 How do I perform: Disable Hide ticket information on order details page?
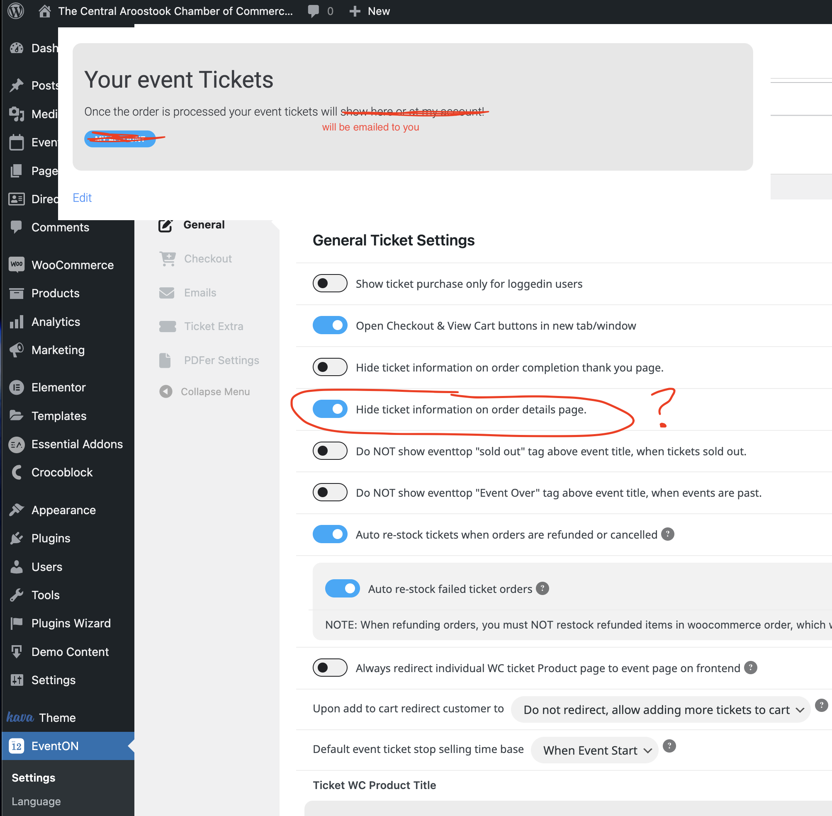pyautogui.click(x=330, y=409)
